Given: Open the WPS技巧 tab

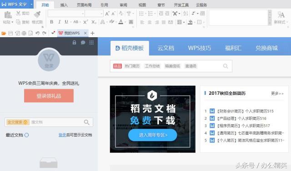Looking at the screenshot, I should coord(200,48).
